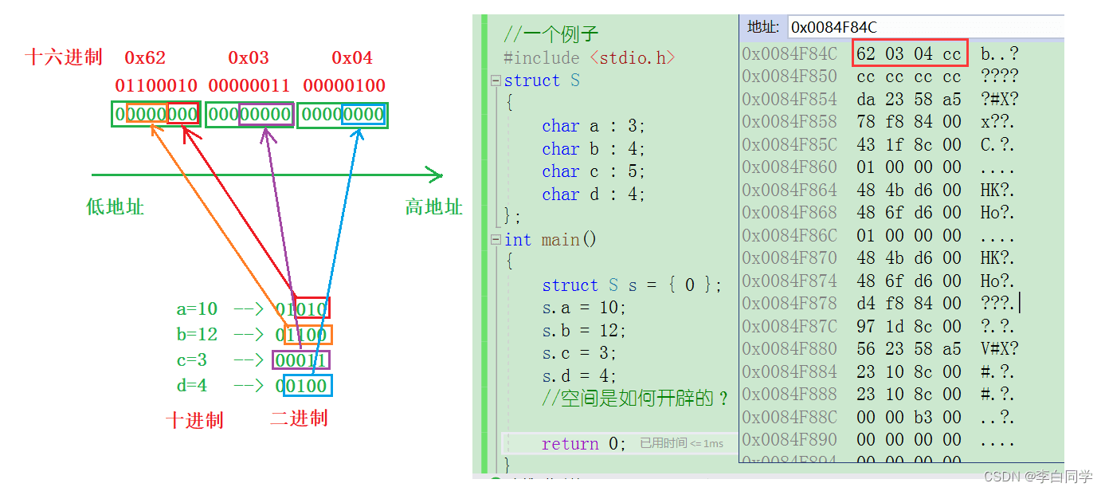Screen dimensions: 1105x491
Task: Select the line char b : 4;
Action: tap(593, 149)
